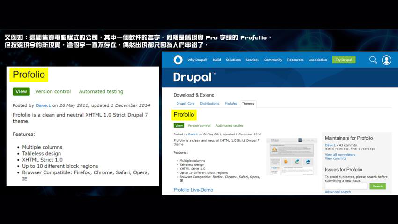Open the user account icon
This screenshot has height=224, width=398.
pyautogui.click(x=386, y=60)
